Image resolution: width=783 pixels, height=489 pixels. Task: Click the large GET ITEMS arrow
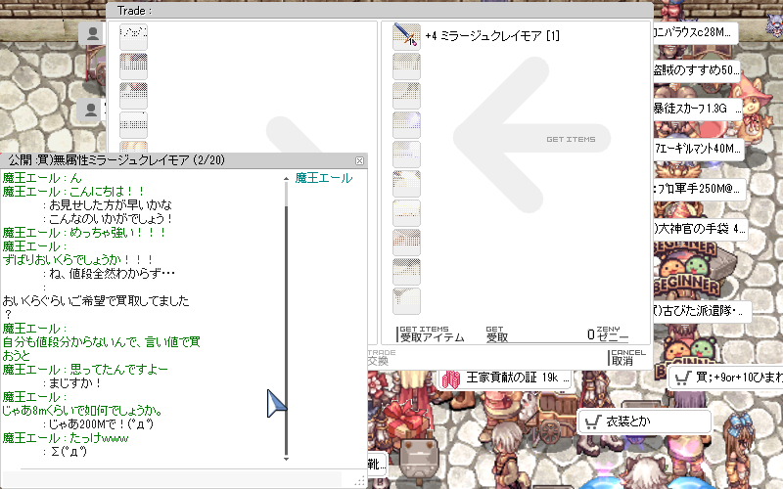[531, 136]
